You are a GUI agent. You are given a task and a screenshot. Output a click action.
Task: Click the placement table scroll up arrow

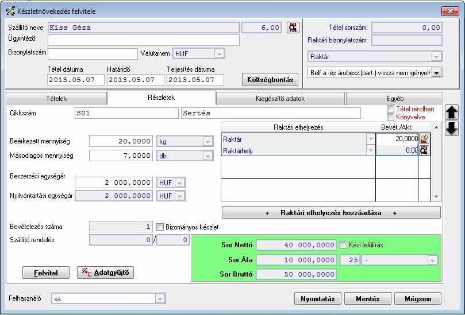(436, 127)
